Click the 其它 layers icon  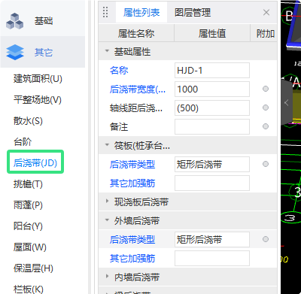click(15, 52)
